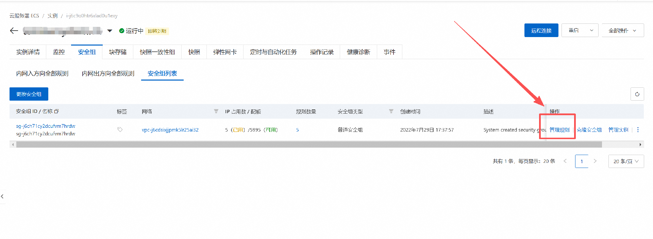
Task: Switch to the 实例详情 tab
Action: (x=28, y=52)
